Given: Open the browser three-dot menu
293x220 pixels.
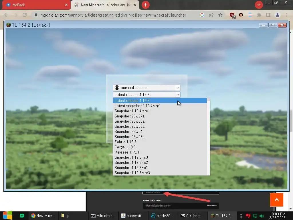Looking at the screenshot, I should (x=287, y=15).
